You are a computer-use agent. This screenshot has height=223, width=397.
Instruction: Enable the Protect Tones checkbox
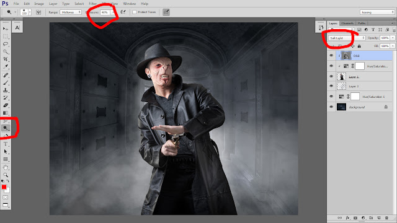(x=135, y=12)
